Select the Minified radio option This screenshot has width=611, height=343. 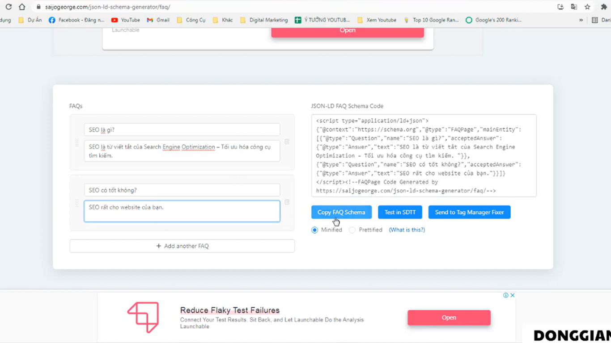point(314,230)
